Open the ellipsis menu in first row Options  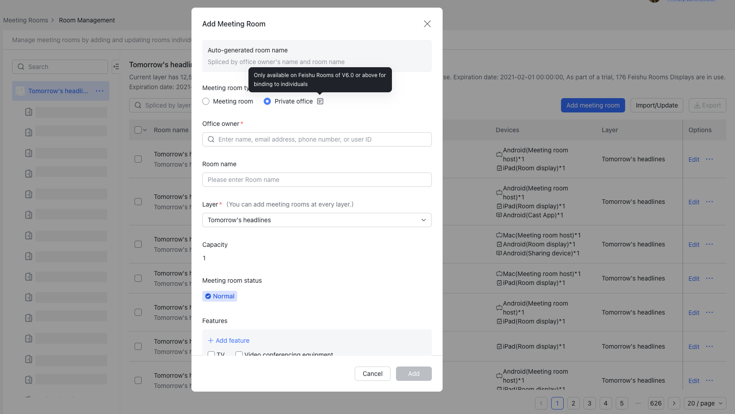(x=709, y=159)
